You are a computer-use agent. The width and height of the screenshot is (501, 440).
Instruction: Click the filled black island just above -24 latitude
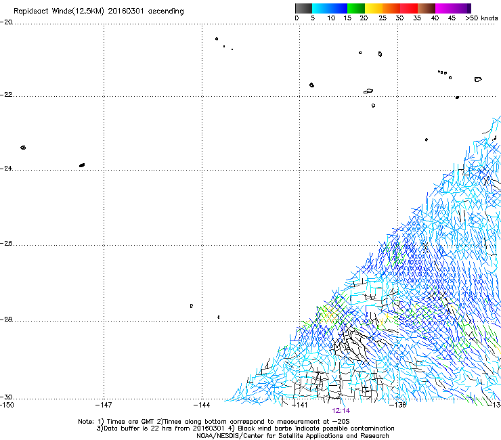point(82,165)
